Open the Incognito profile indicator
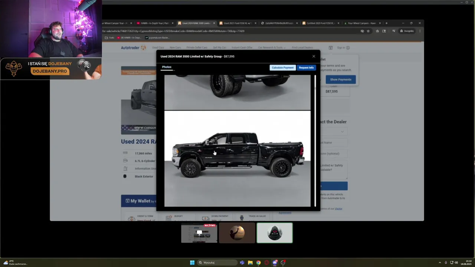 coord(407,31)
